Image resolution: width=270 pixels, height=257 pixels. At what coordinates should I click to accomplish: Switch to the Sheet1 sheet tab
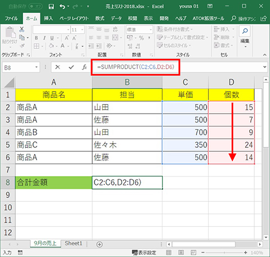pyautogui.click(x=74, y=244)
